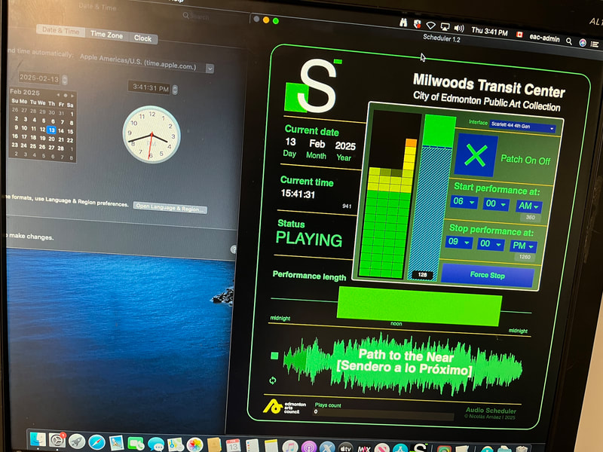Image resolution: width=603 pixels, height=452 pixels.
Task: Open Siri from the menu bar
Action: [583, 43]
